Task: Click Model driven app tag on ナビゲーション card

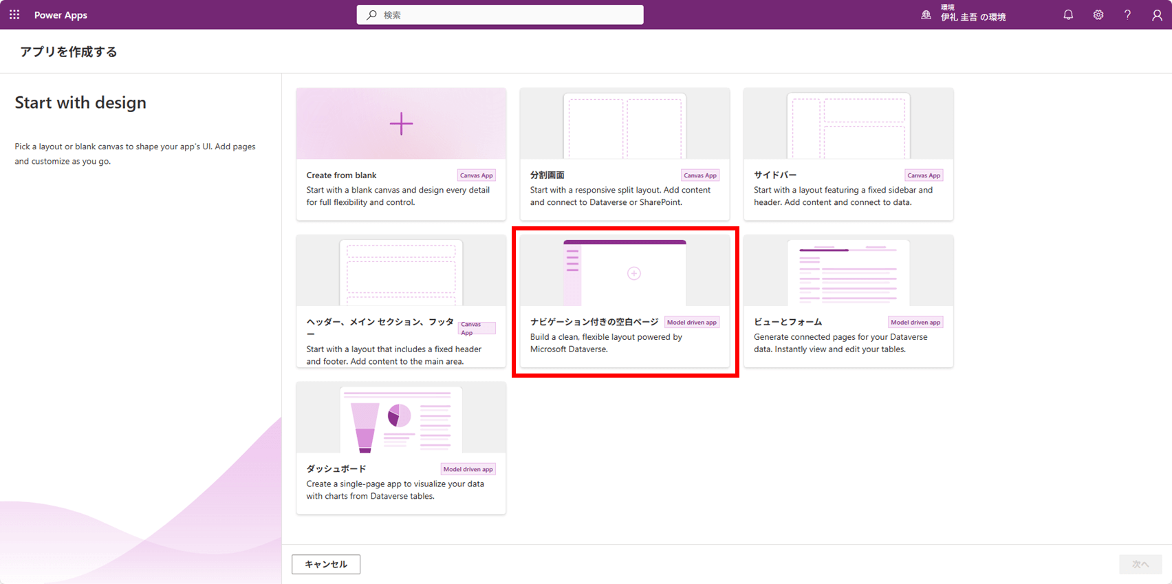Action: (x=692, y=322)
